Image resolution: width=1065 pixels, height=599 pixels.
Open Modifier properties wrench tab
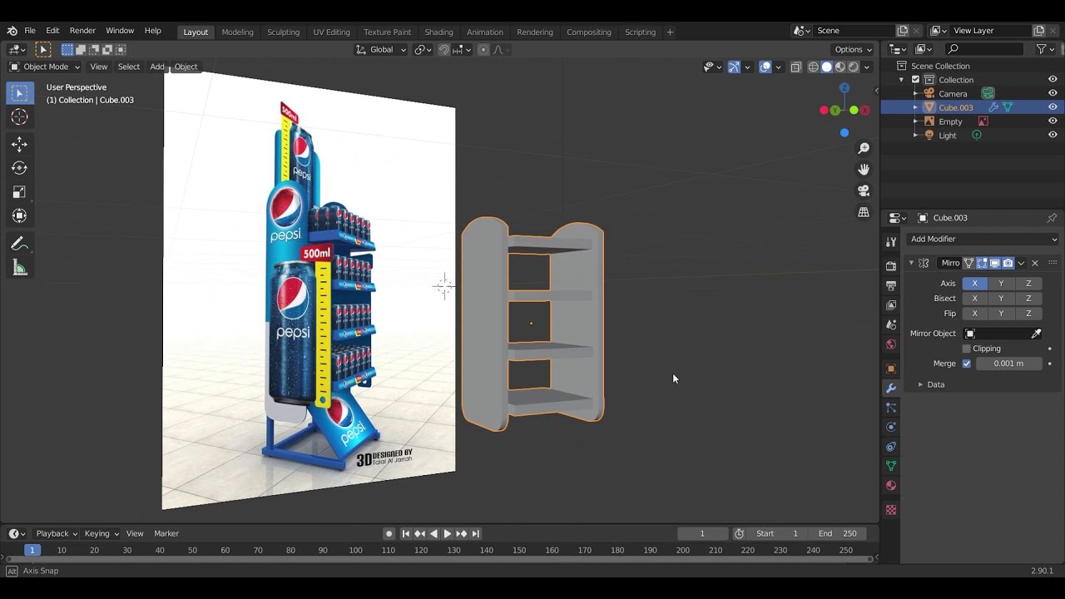click(891, 389)
